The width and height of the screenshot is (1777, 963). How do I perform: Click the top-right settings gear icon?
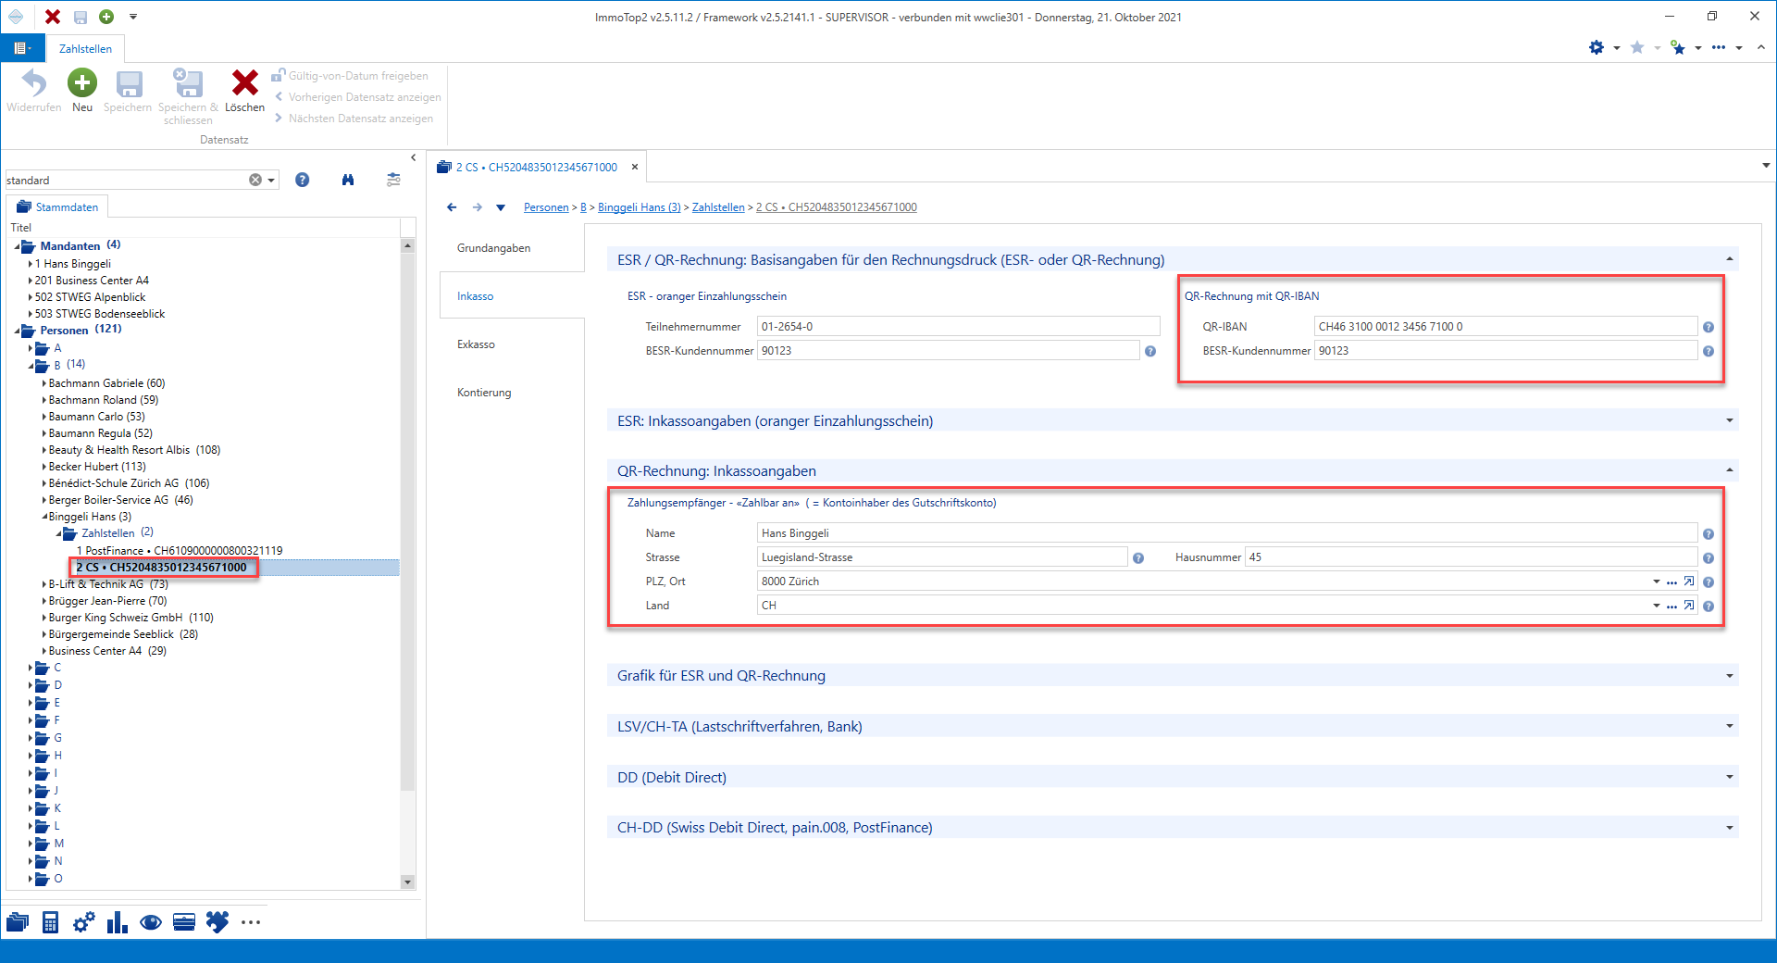1597,47
